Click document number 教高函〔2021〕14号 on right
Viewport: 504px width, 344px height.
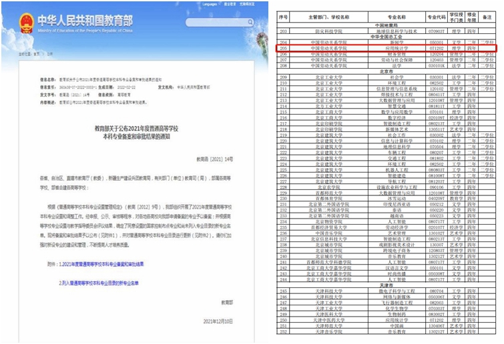[215, 159]
